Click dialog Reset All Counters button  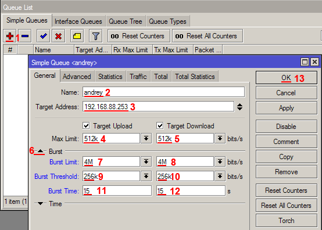click(x=287, y=206)
